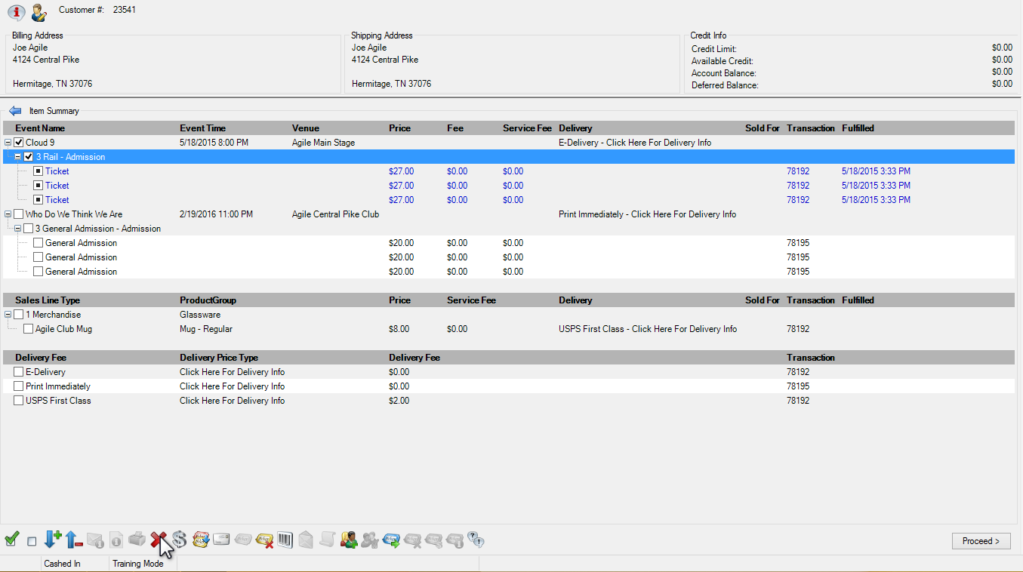Image resolution: width=1023 pixels, height=572 pixels.
Task: Click the greyed-out two-people toolbar icon
Action: [369, 540]
